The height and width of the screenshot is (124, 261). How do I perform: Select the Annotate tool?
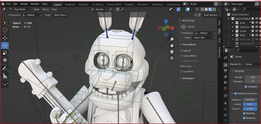pyautogui.click(x=5, y=68)
